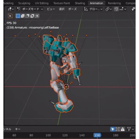Image resolution: width=139 pixels, height=139 pixels.
Task: Open the pivot point dropdown
Action: click(x=108, y=9)
